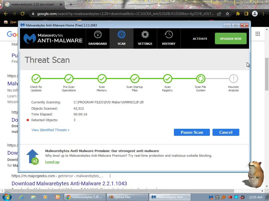The height and width of the screenshot is (201, 269).
Task: Open Windows Explorer from taskbar
Action: tap(33, 197)
